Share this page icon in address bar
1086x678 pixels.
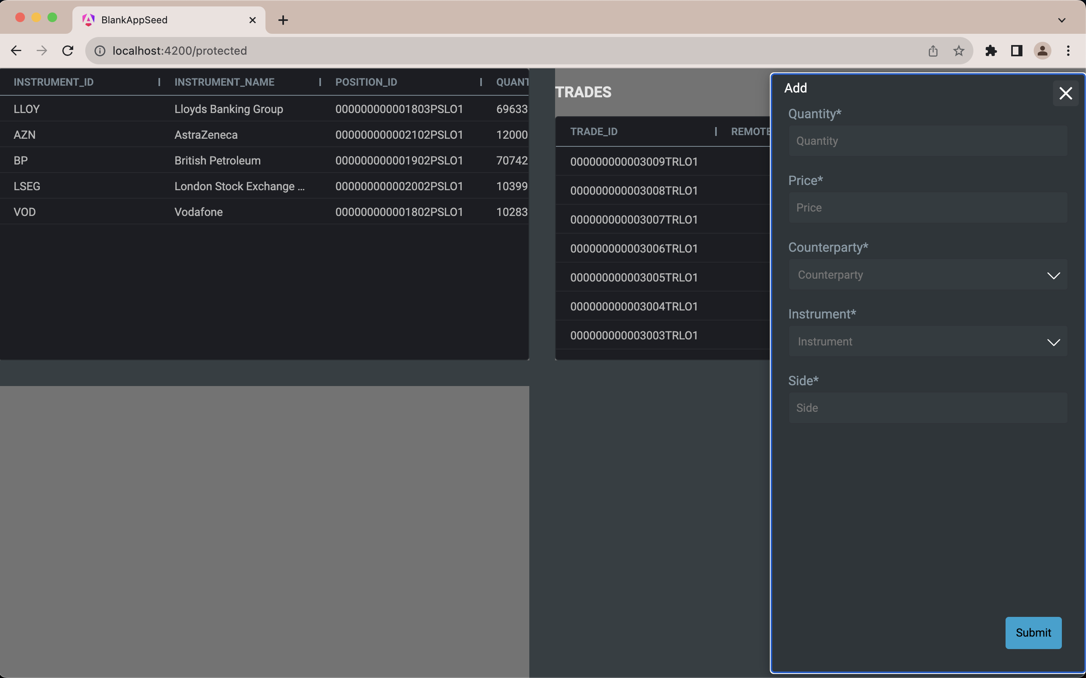(x=933, y=51)
